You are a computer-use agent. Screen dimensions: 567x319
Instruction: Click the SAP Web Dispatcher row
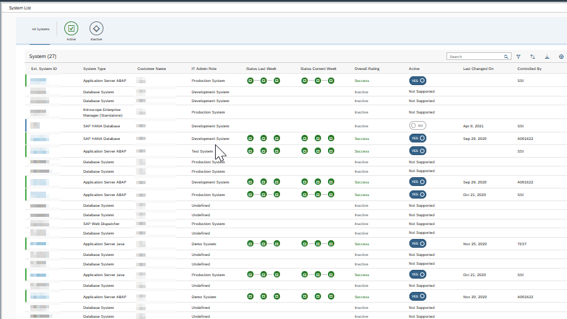click(x=101, y=224)
